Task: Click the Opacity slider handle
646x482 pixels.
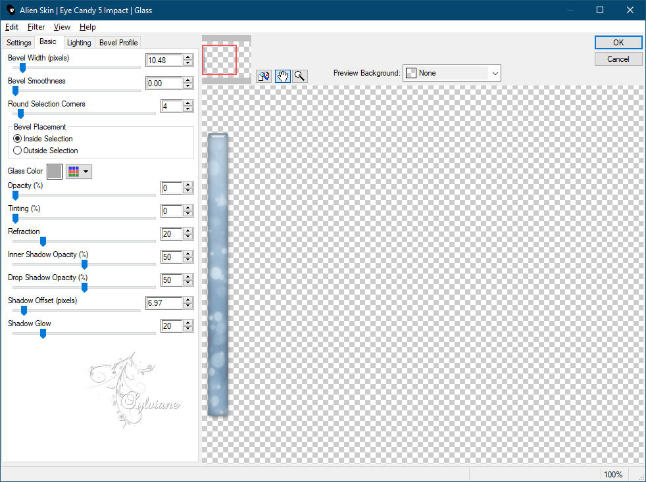Action: (x=15, y=195)
